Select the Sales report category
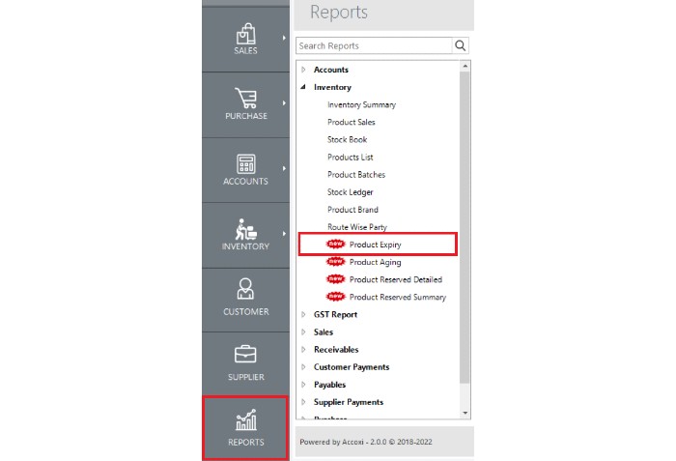Image resolution: width=676 pixels, height=461 pixels. pos(324,331)
